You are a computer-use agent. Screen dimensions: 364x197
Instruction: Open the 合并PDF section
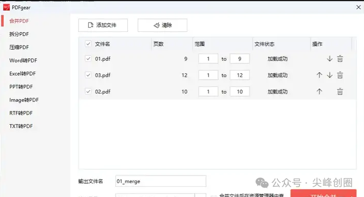point(19,21)
